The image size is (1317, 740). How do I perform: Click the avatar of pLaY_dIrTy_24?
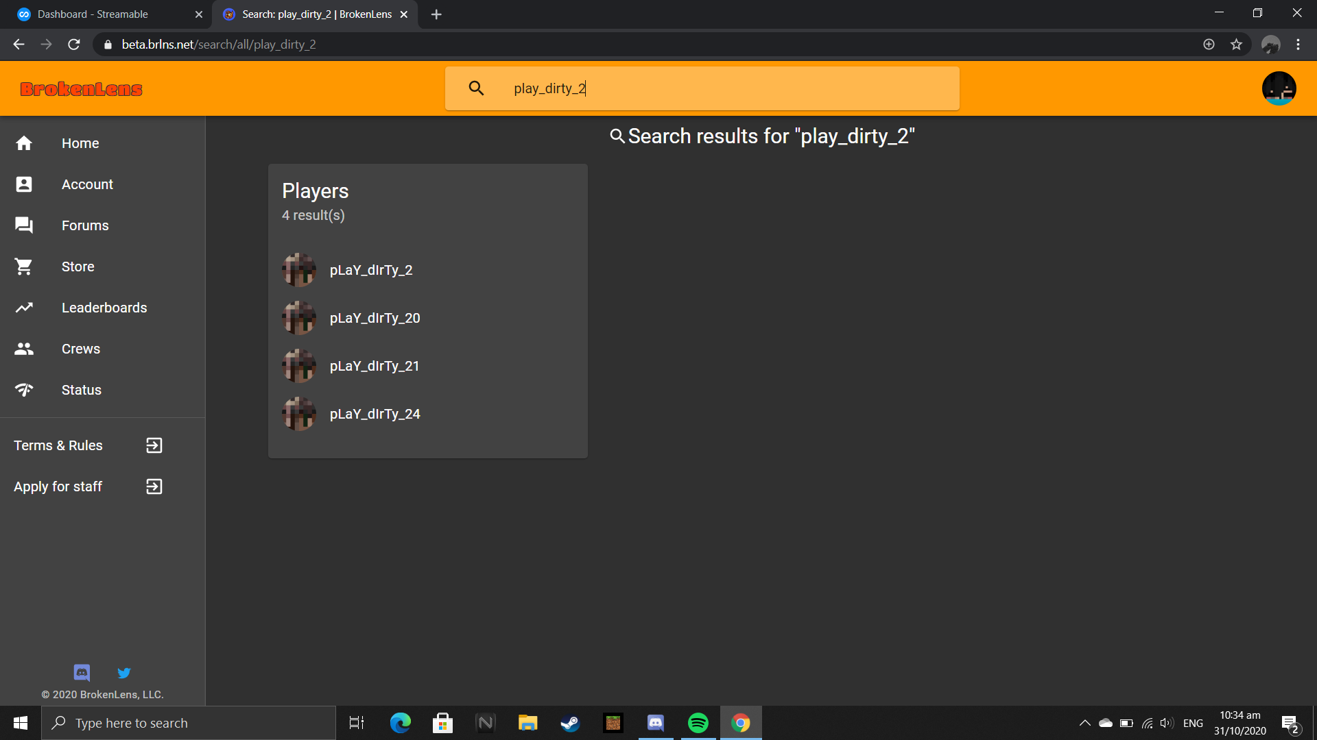(299, 414)
